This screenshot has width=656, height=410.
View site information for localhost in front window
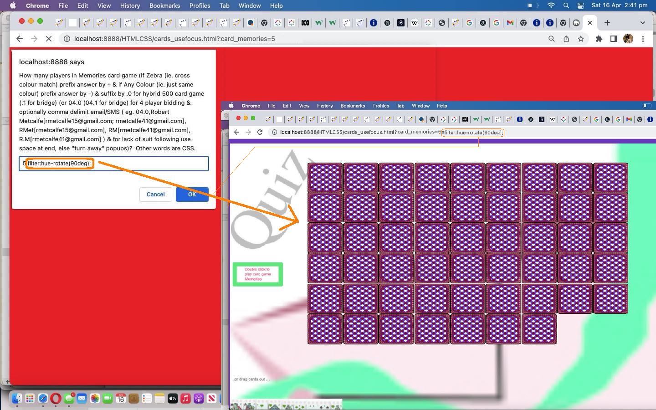click(67, 39)
